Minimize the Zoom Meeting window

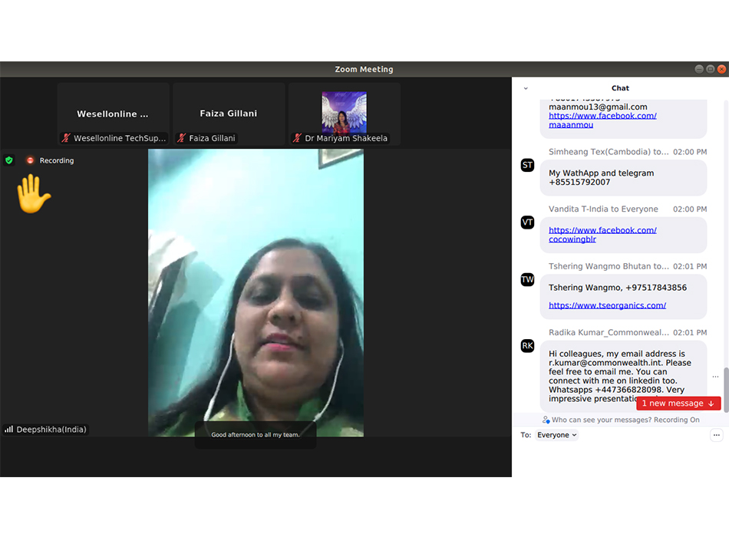(x=699, y=69)
